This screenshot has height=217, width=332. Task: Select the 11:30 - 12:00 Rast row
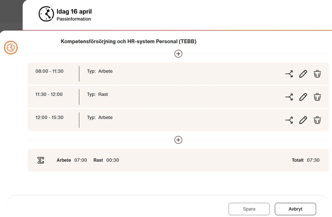pos(178,97)
